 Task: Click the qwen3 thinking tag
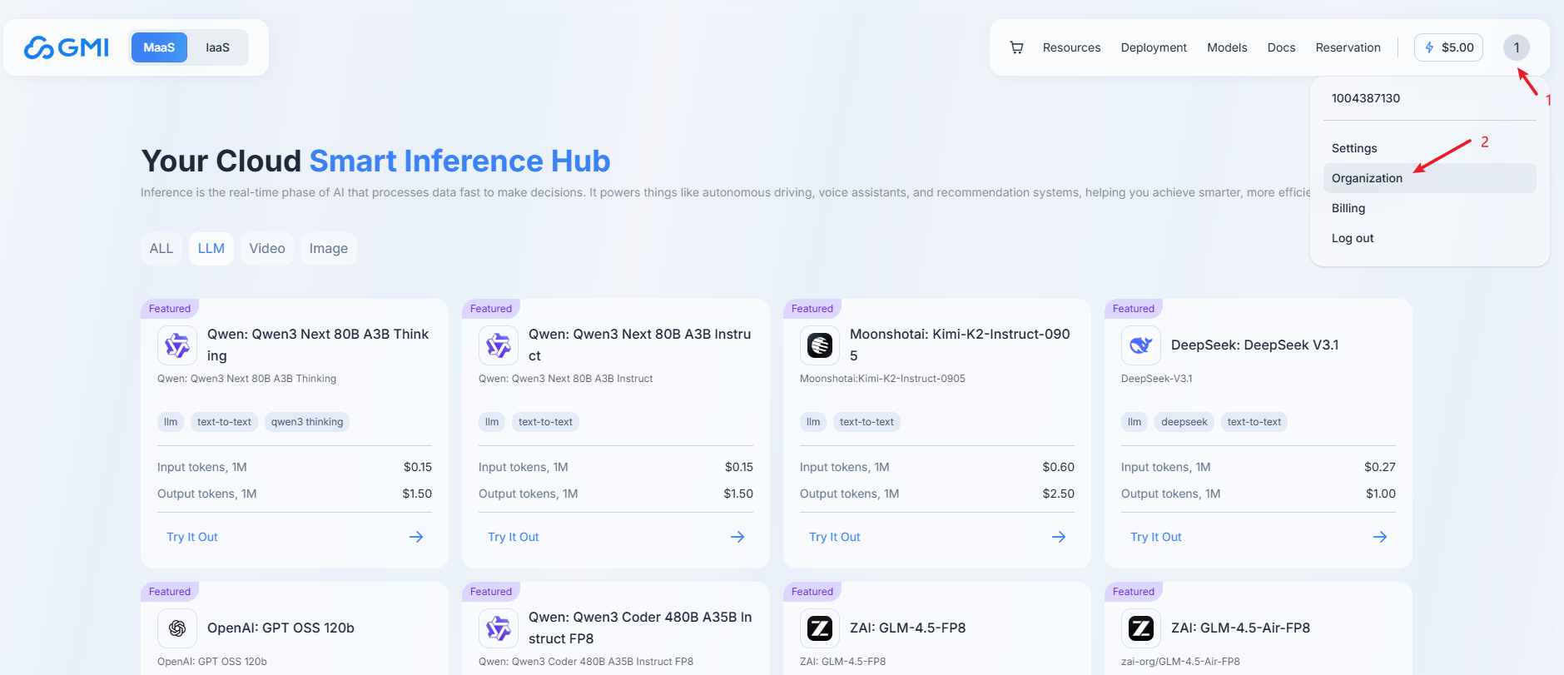click(306, 422)
